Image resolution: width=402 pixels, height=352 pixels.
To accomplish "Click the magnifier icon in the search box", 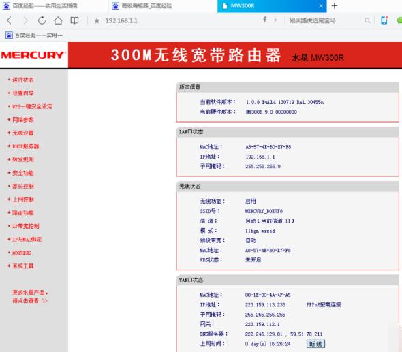I will tap(367, 20).
